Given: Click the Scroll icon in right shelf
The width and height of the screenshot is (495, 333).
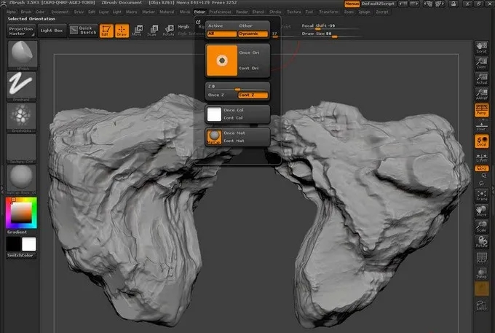Looking at the screenshot, I should [481, 47].
